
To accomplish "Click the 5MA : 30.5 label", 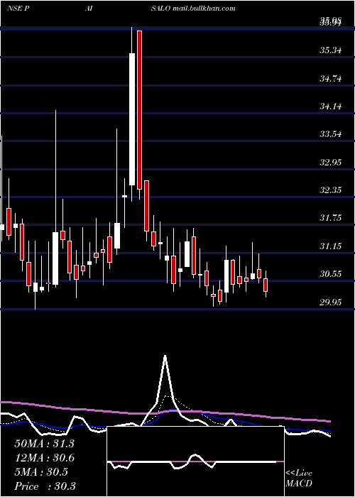I will [41, 471].
